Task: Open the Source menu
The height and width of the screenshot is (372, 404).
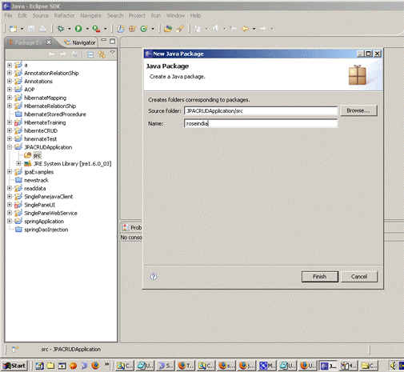Action: (41, 15)
